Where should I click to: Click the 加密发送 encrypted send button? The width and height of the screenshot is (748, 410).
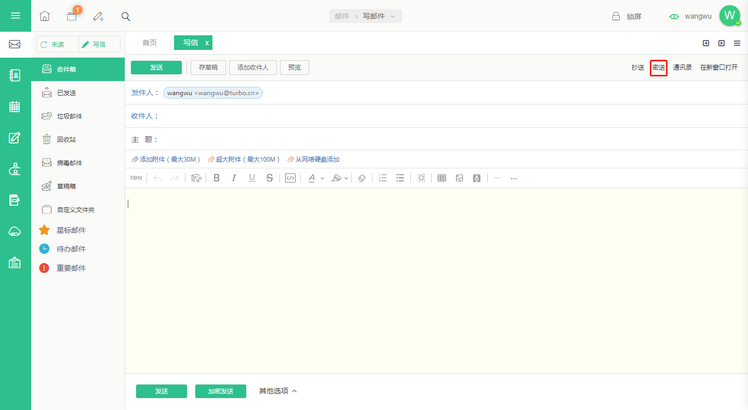click(x=221, y=391)
